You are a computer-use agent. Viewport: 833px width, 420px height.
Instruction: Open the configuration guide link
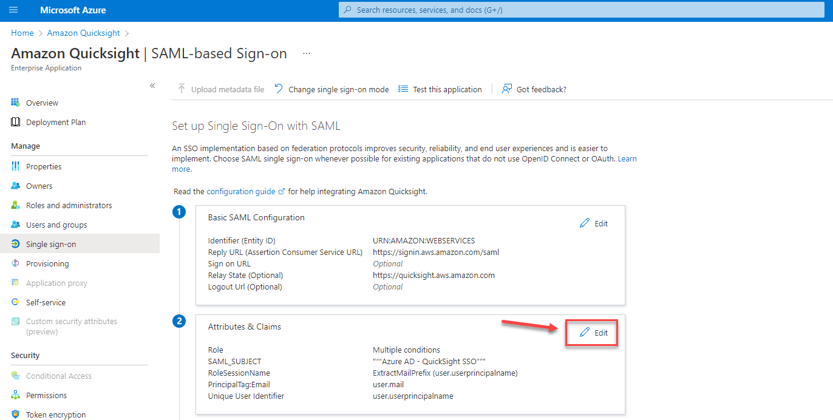coord(241,191)
